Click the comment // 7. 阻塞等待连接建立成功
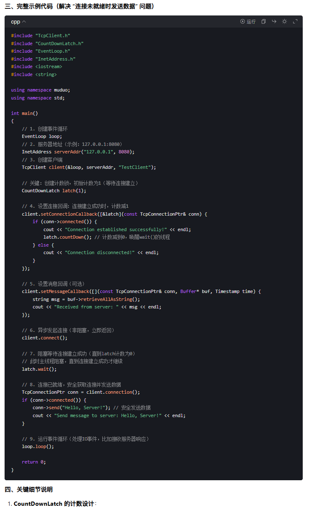The width and height of the screenshot is (314, 512). coord(78,354)
